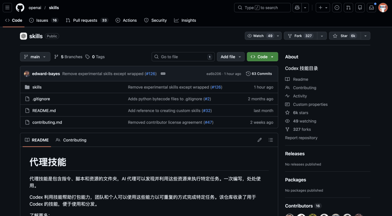
Task: Open the .gitignore file
Action: point(41,99)
